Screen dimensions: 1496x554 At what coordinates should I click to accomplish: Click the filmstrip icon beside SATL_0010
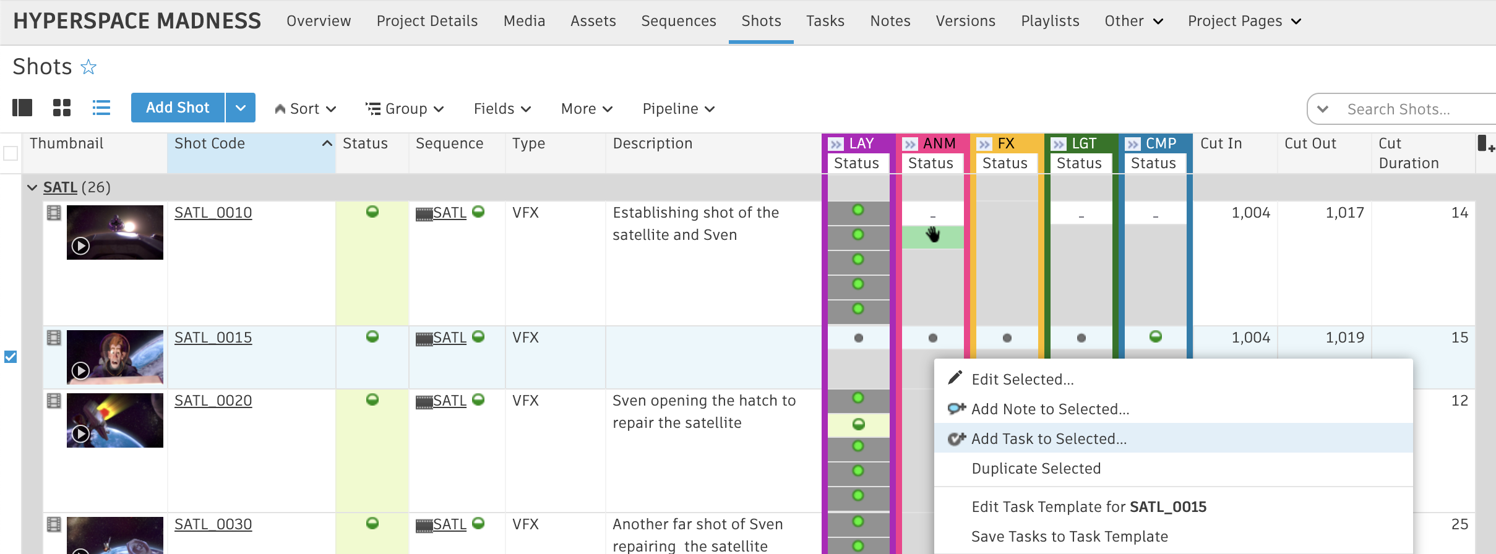(x=54, y=213)
